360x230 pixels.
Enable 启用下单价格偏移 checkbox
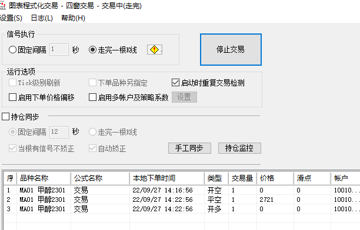click(x=12, y=97)
